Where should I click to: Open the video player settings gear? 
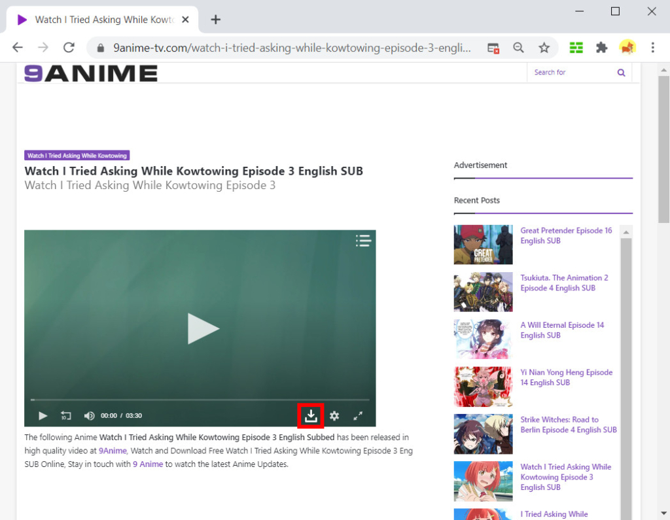334,415
